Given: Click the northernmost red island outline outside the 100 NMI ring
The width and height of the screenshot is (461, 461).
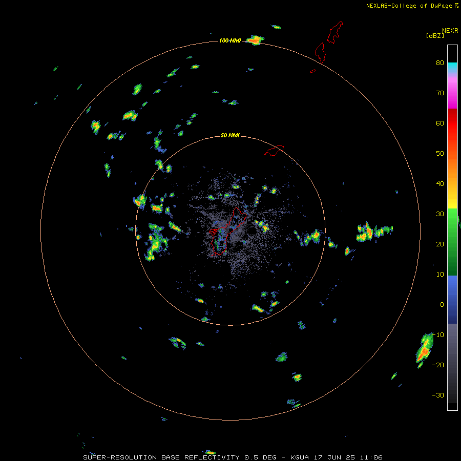Looking at the screenshot, I should 335,32.
